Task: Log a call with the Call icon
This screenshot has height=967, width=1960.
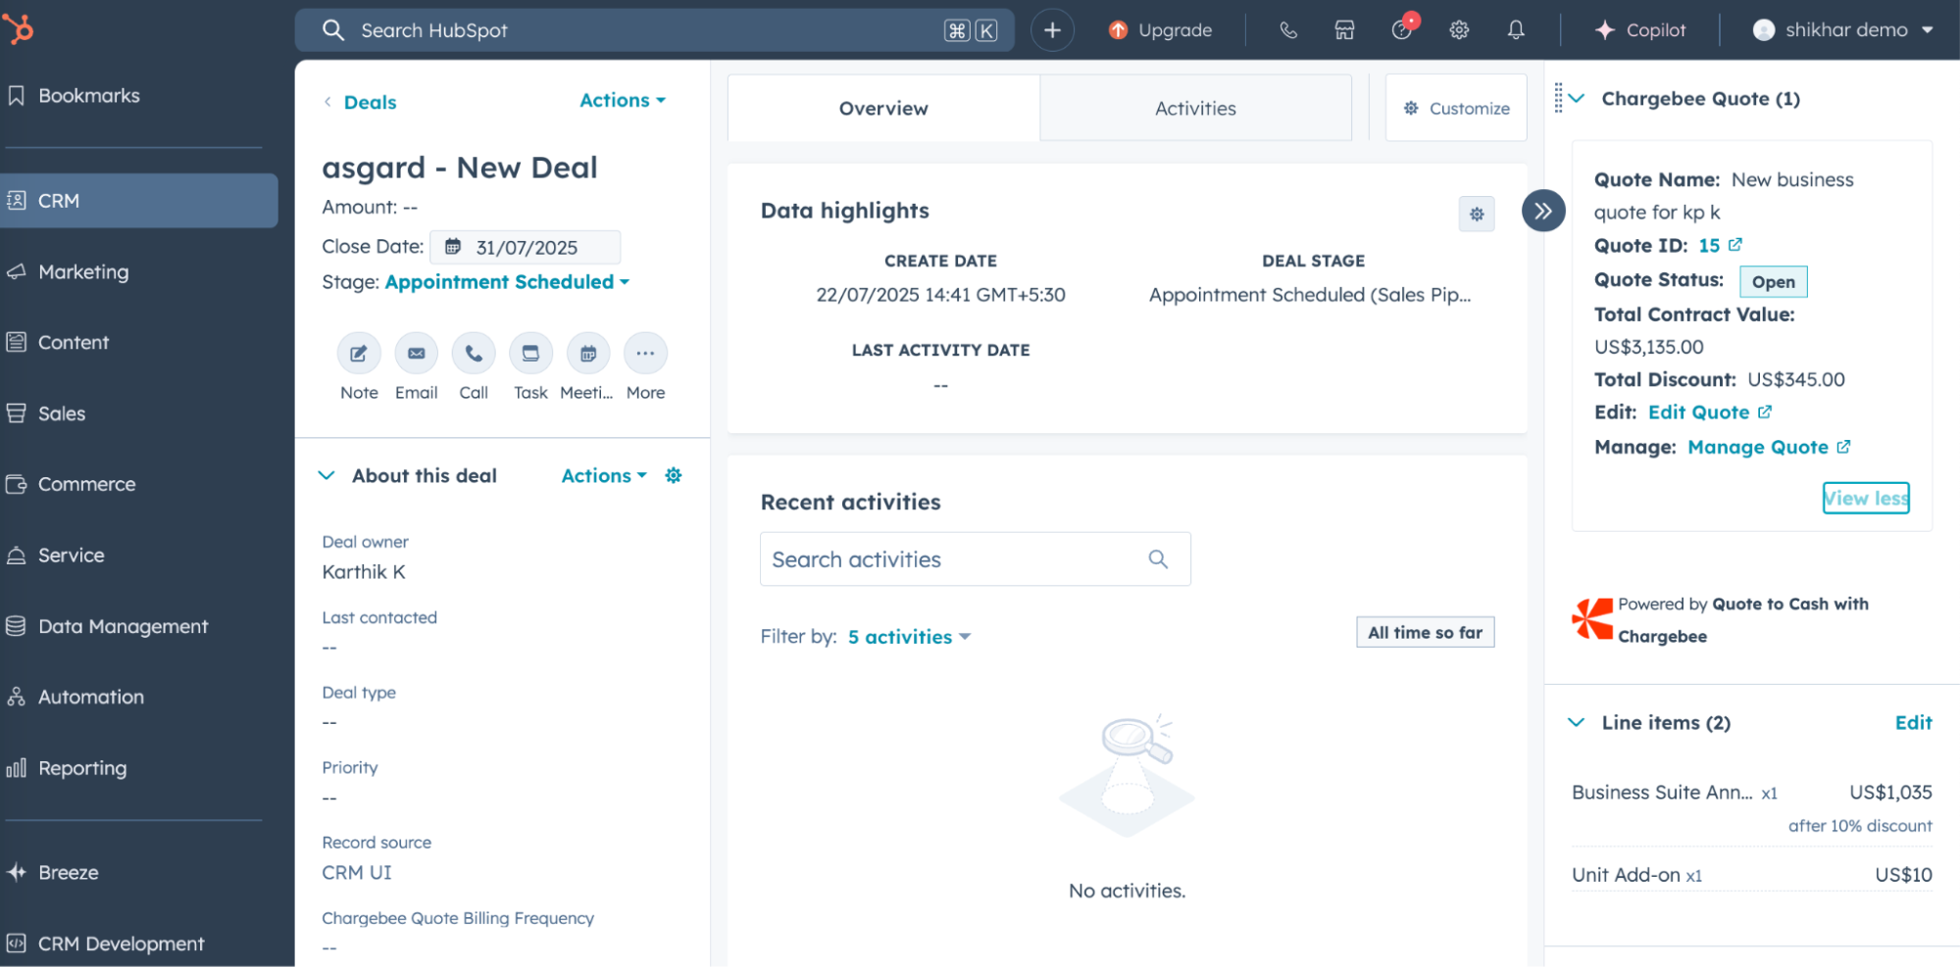Action: coord(474,354)
